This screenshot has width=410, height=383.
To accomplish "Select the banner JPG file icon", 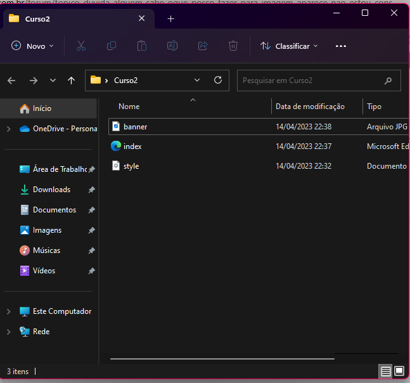I will pyautogui.click(x=116, y=126).
